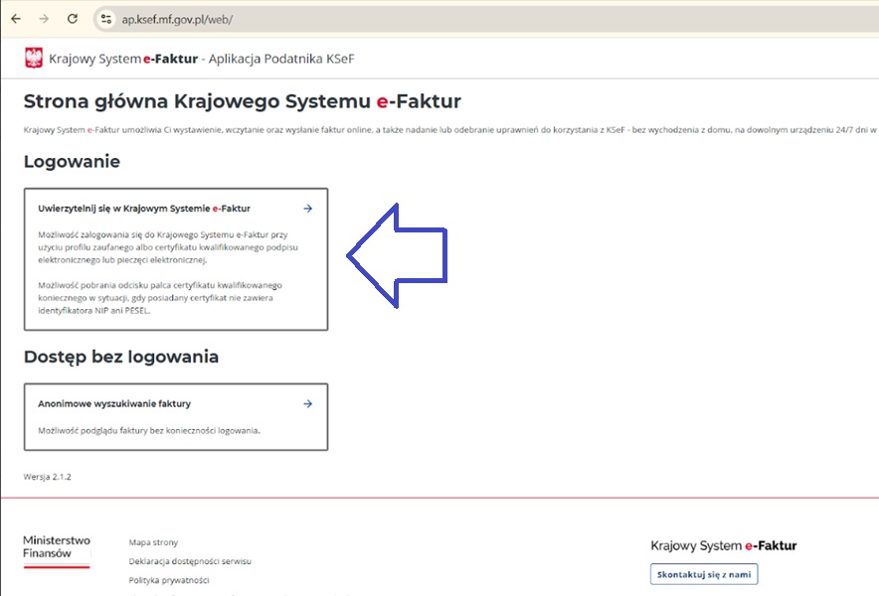Image resolution: width=879 pixels, height=596 pixels.
Task: Open Anonimowe wyszukiwanie faktury
Action: (x=114, y=404)
